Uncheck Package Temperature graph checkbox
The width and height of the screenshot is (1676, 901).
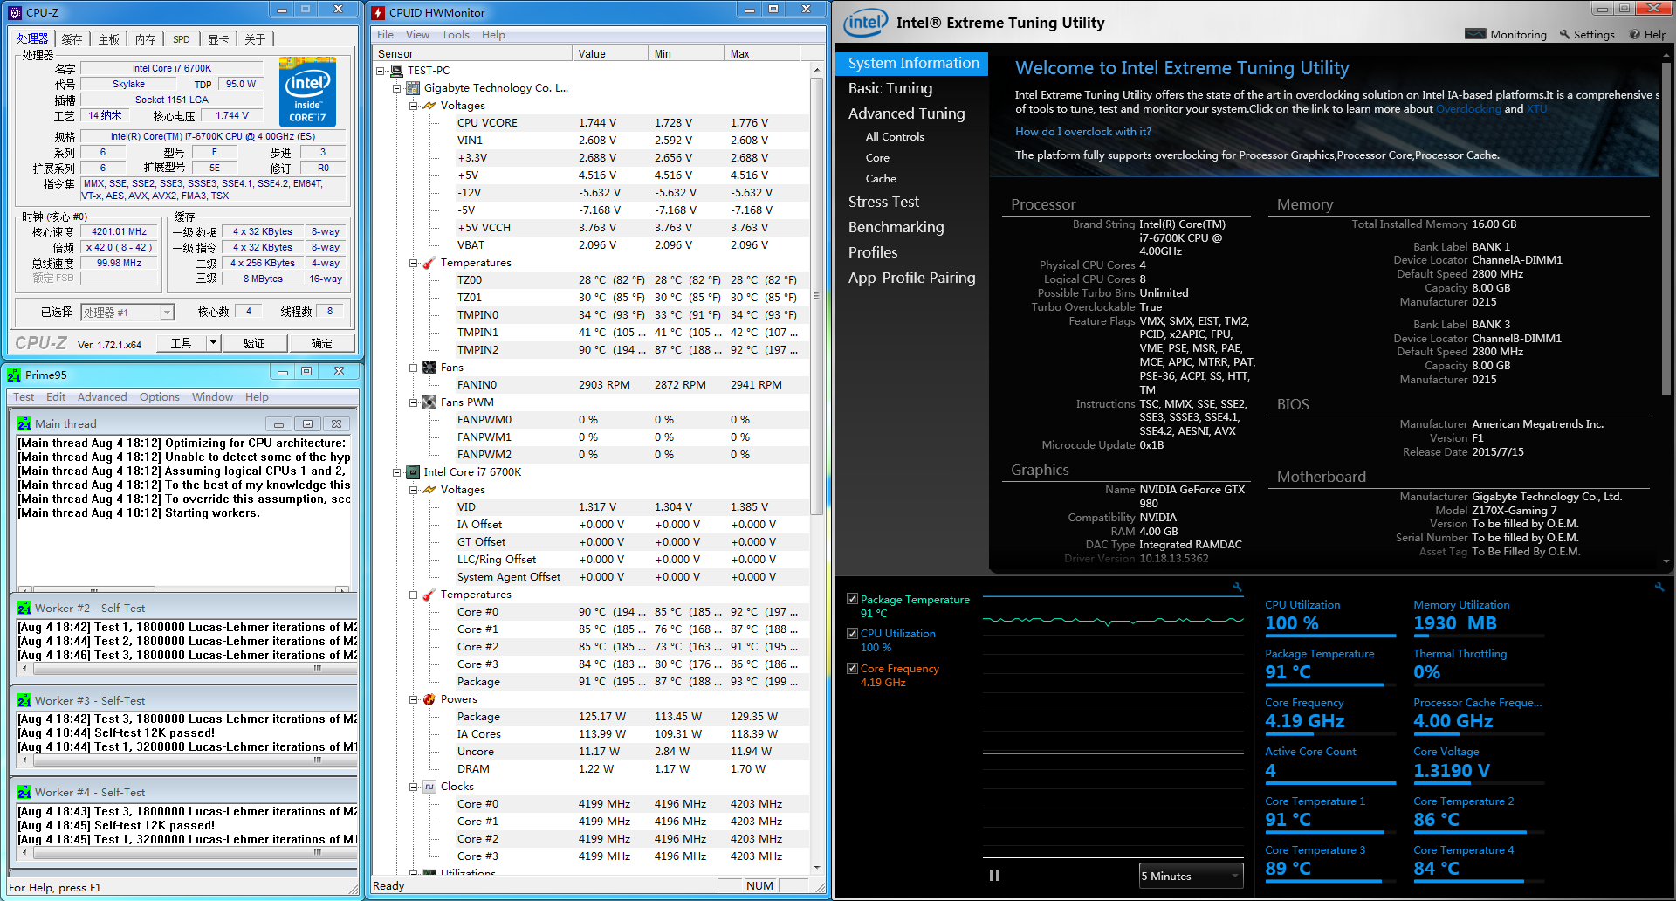point(852,599)
